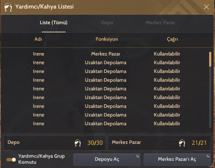Click the Adı column header

38,39
